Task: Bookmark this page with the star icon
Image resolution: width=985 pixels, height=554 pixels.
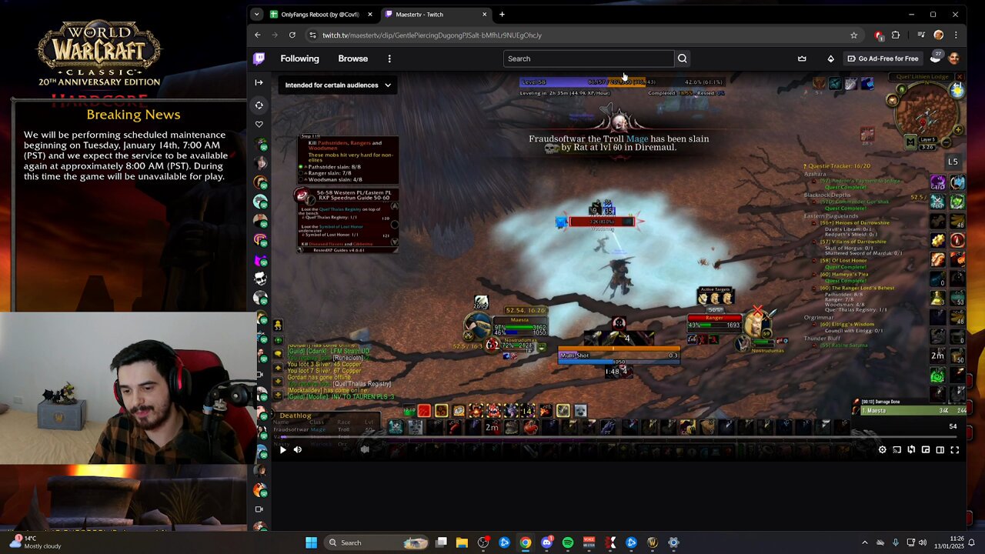Action: tap(853, 35)
